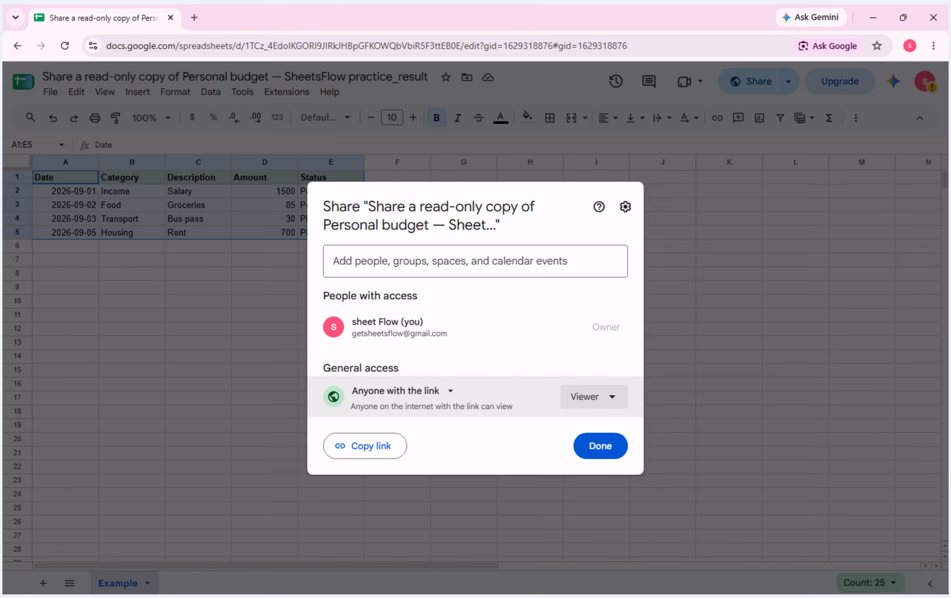
Task: Click the Upgrade button
Action: 840,81
